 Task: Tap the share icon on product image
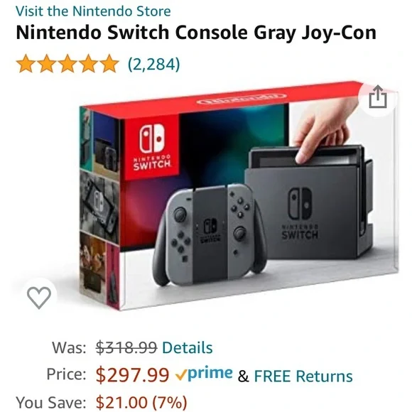[378, 97]
